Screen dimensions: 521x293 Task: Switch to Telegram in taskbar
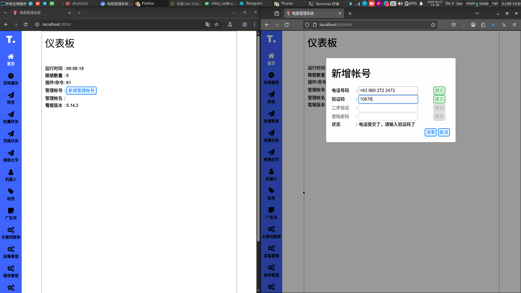coord(254,4)
